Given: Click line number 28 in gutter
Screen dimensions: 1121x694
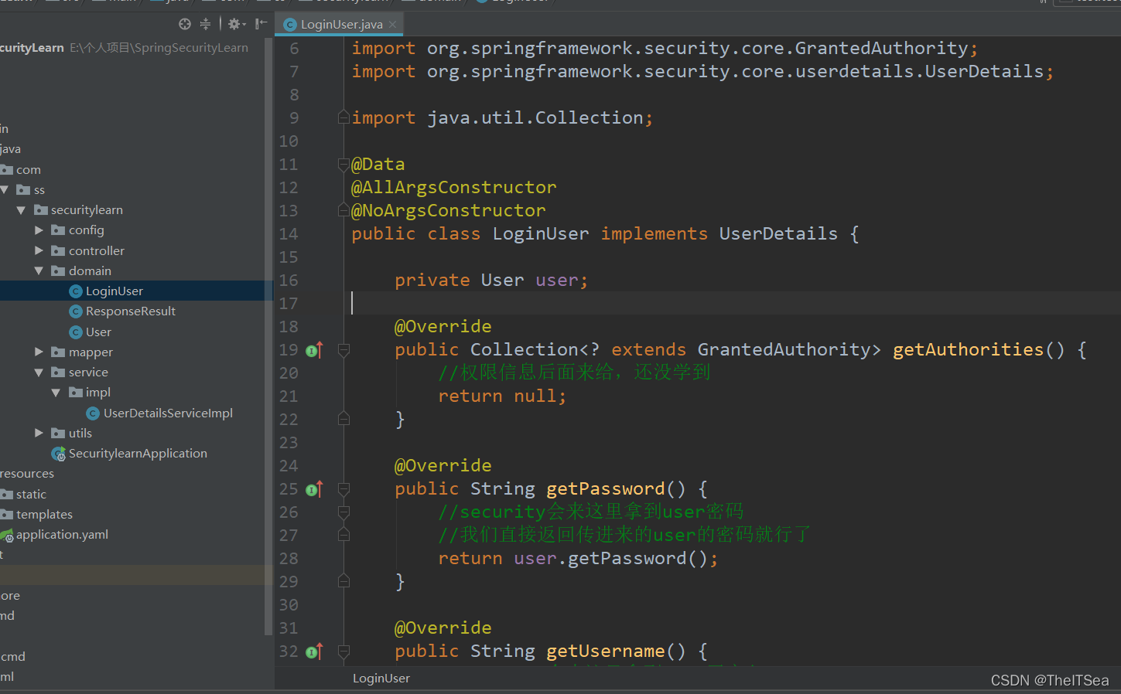Looking at the screenshot, I should [289, 559].
